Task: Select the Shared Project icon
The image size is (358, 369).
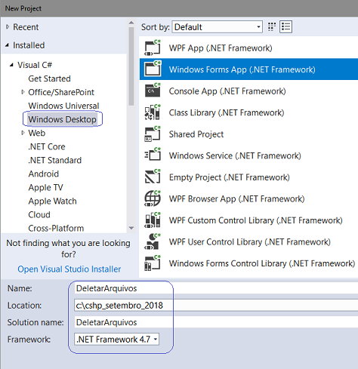Action: pyautogui.click(x=153, y=134)
